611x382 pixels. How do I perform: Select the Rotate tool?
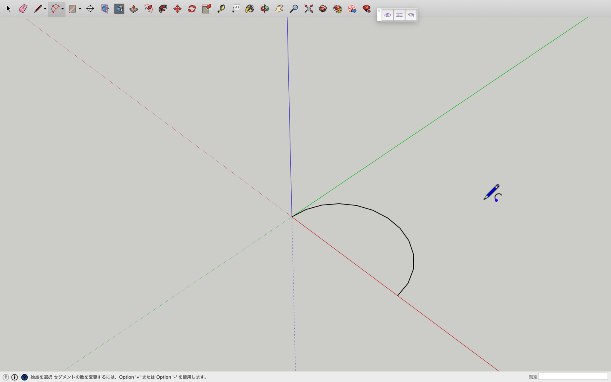192,9
